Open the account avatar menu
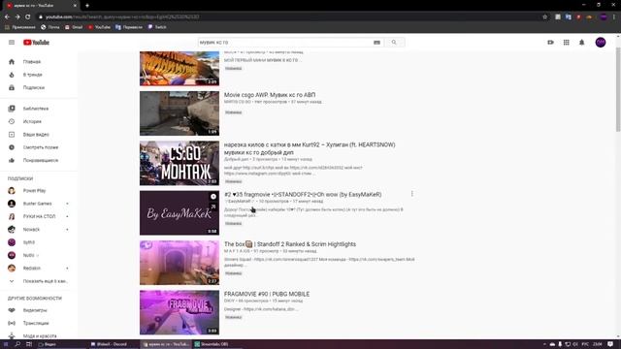This screenshot has height=349, width=621. 601,43
